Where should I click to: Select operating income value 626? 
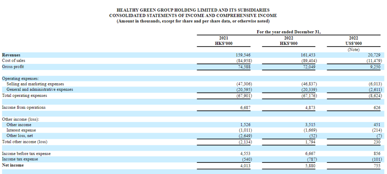(x=377, y=108)
